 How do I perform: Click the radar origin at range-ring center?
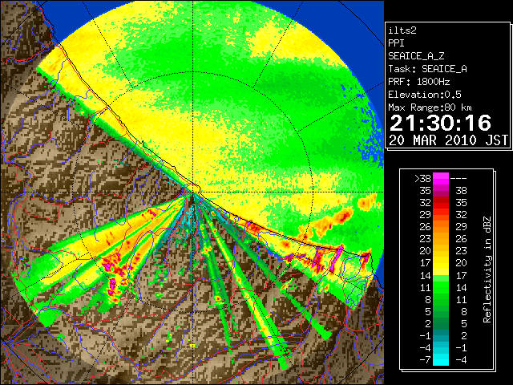[193, 192]
